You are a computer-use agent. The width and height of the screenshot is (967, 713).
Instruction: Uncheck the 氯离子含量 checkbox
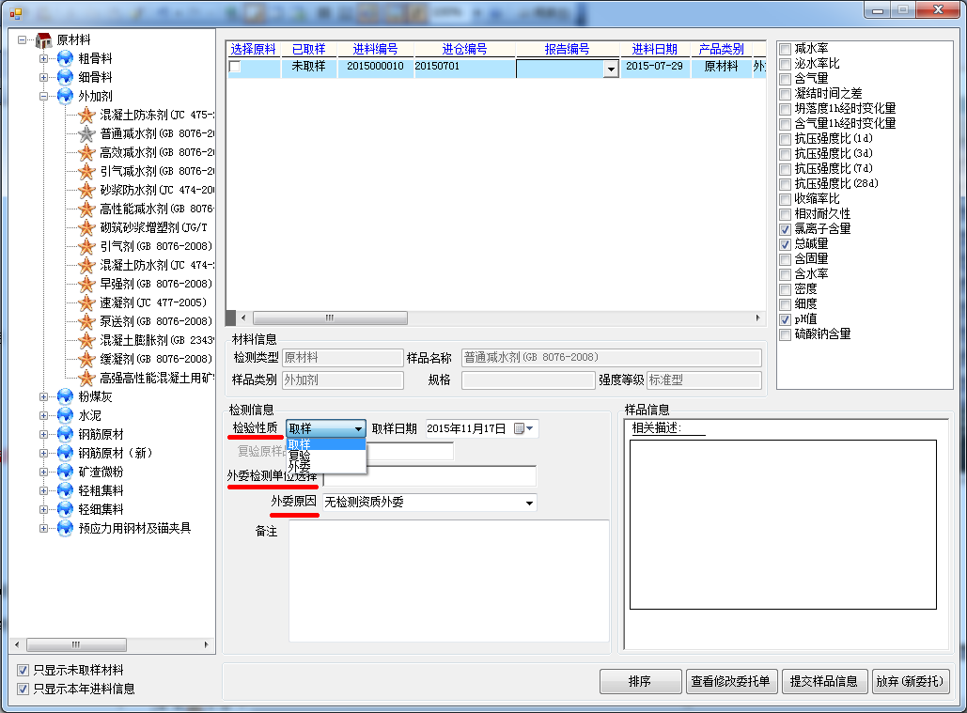(785, 228)
